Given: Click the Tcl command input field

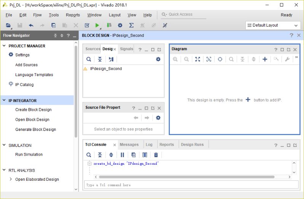Looking at the screenshot, I should (191, 185).
